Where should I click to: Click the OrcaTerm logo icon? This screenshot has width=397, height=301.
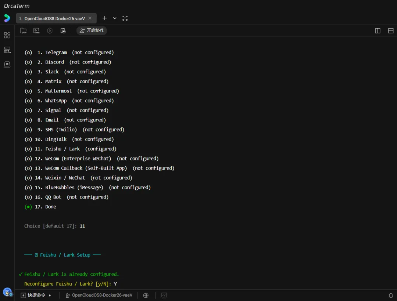tap(7, 18)
